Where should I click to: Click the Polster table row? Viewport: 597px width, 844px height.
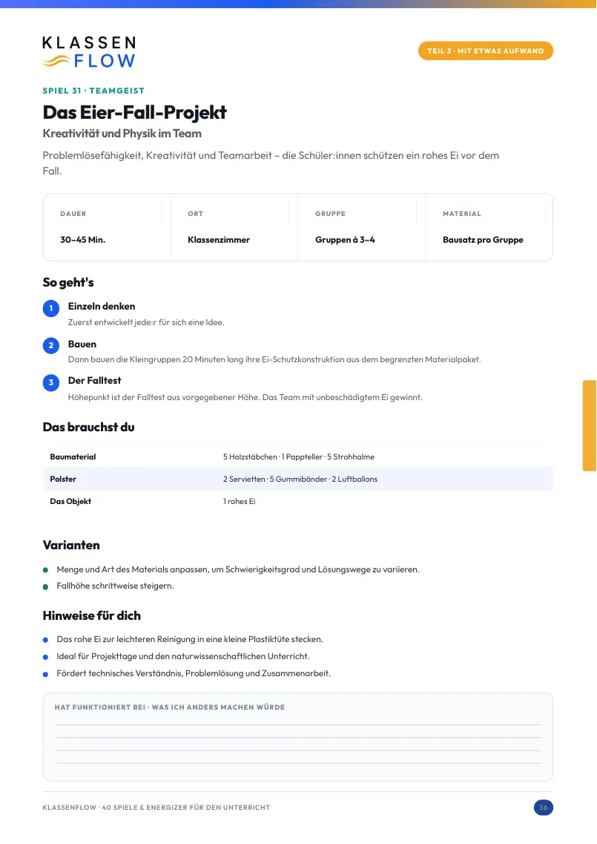coord(298,479)
